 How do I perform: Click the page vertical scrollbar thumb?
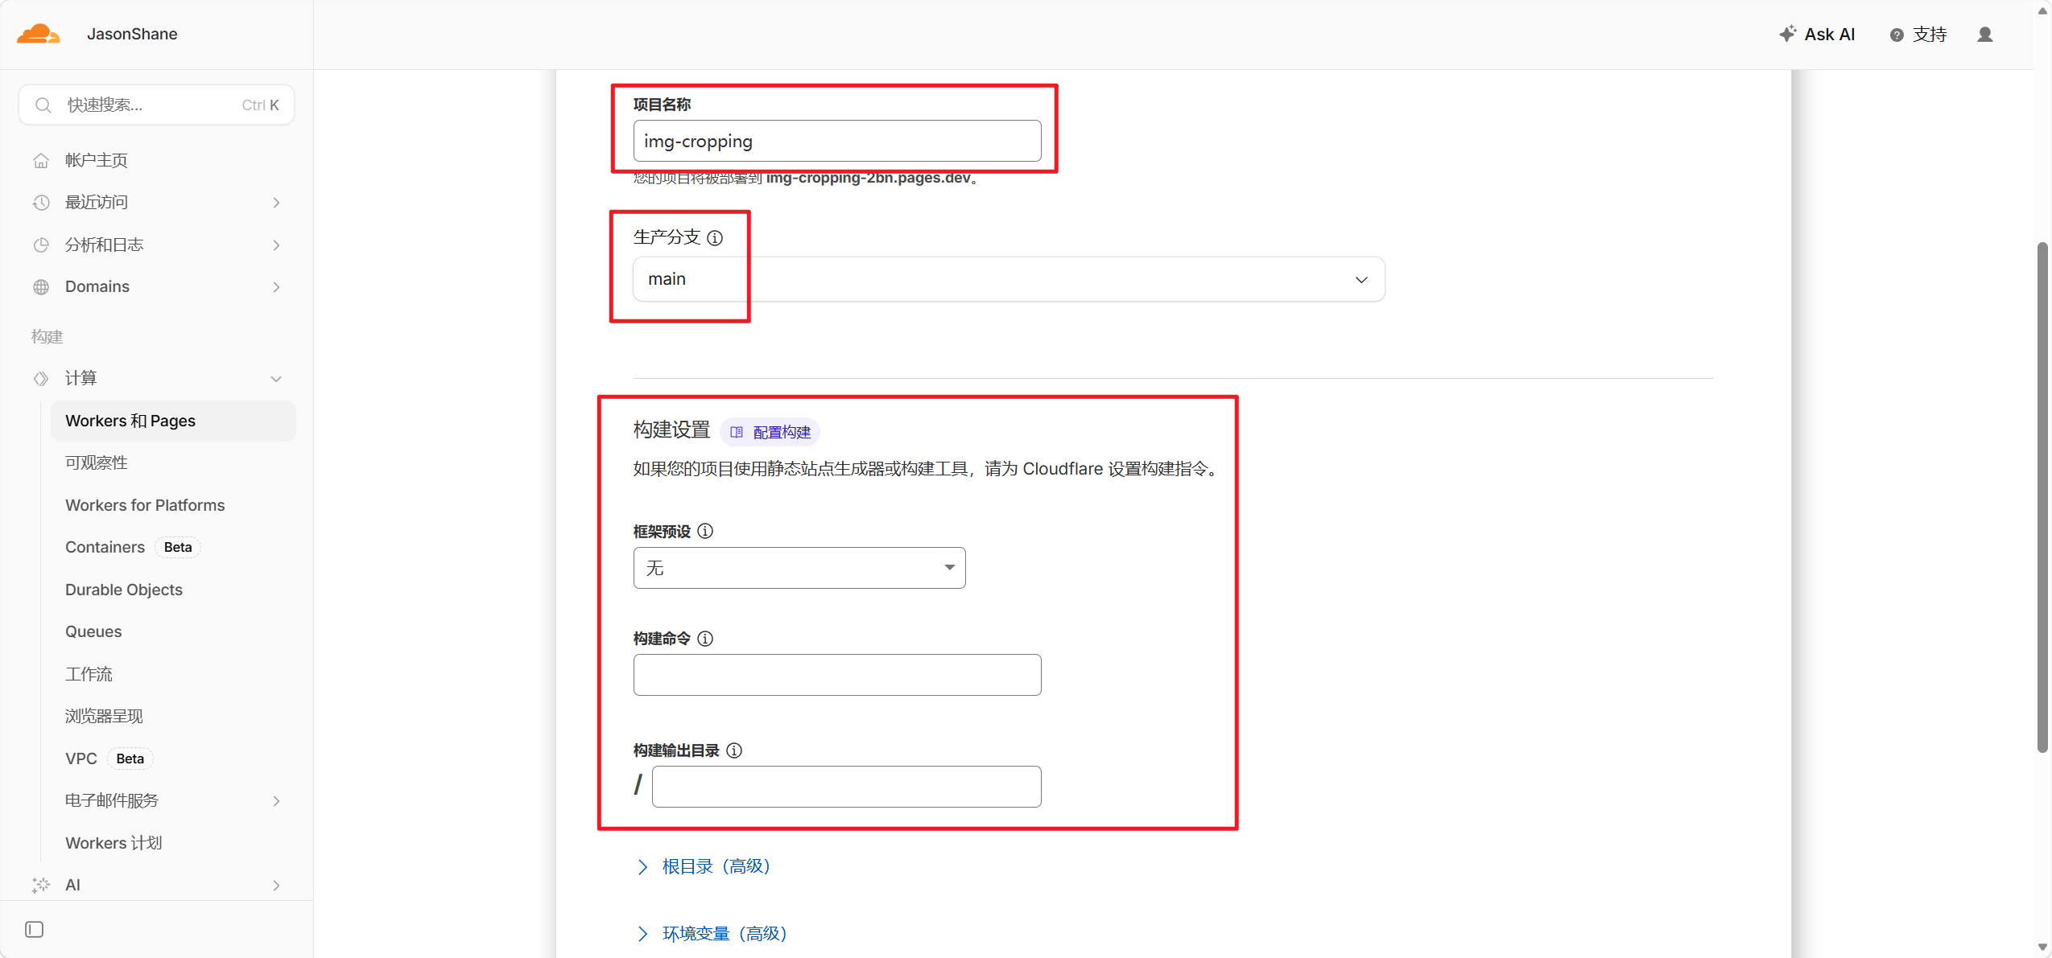pos(2042,499)
